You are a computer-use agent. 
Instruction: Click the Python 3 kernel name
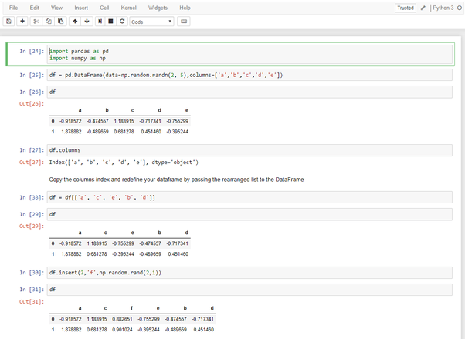[x=443, y=8]
